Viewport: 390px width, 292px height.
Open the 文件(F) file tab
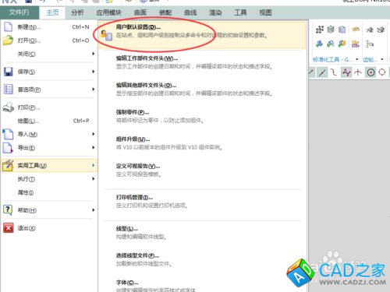[x=19, y=12]
